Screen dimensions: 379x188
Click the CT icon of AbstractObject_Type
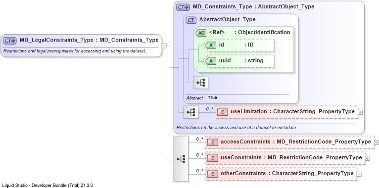coord(191,20)
